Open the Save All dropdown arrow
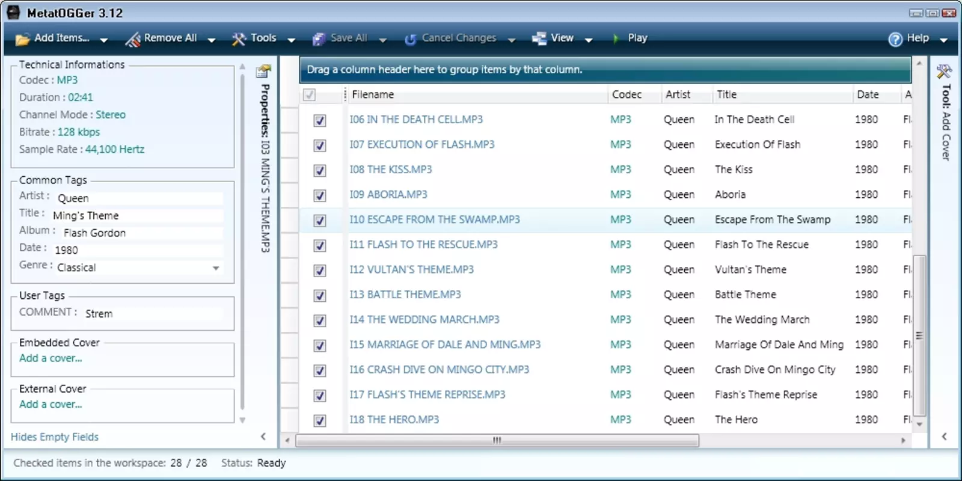This screenshot has width=962, height=481. pos(382,40)
